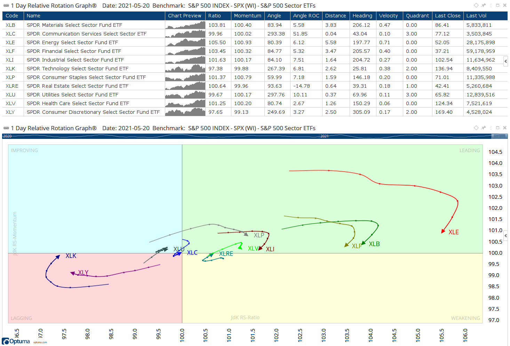Maximize the top watchlist table panel
This screenshot has height=346, width=510.
click(498, 5)
